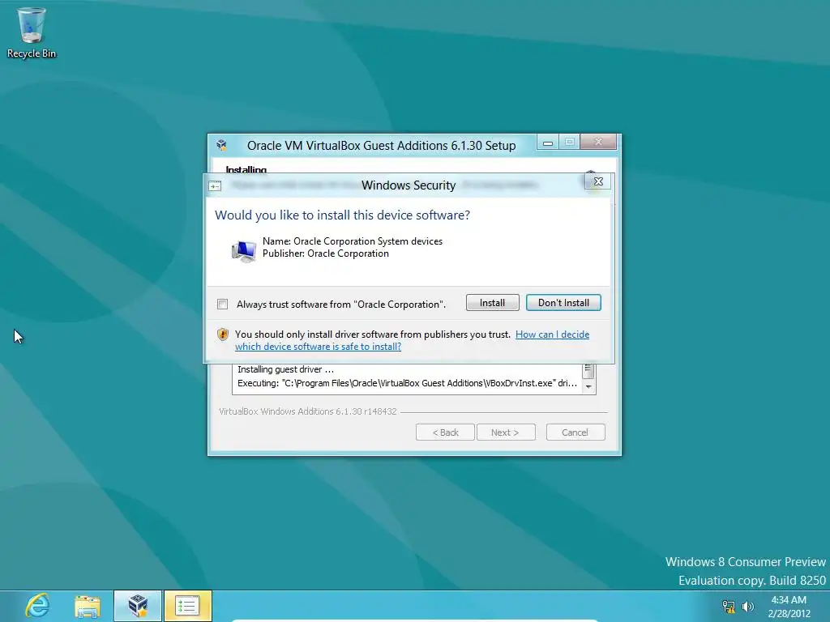Click the log scrollbar thumb
The height and width of the screenshot is (622, 830).
[x=588, y=369]
